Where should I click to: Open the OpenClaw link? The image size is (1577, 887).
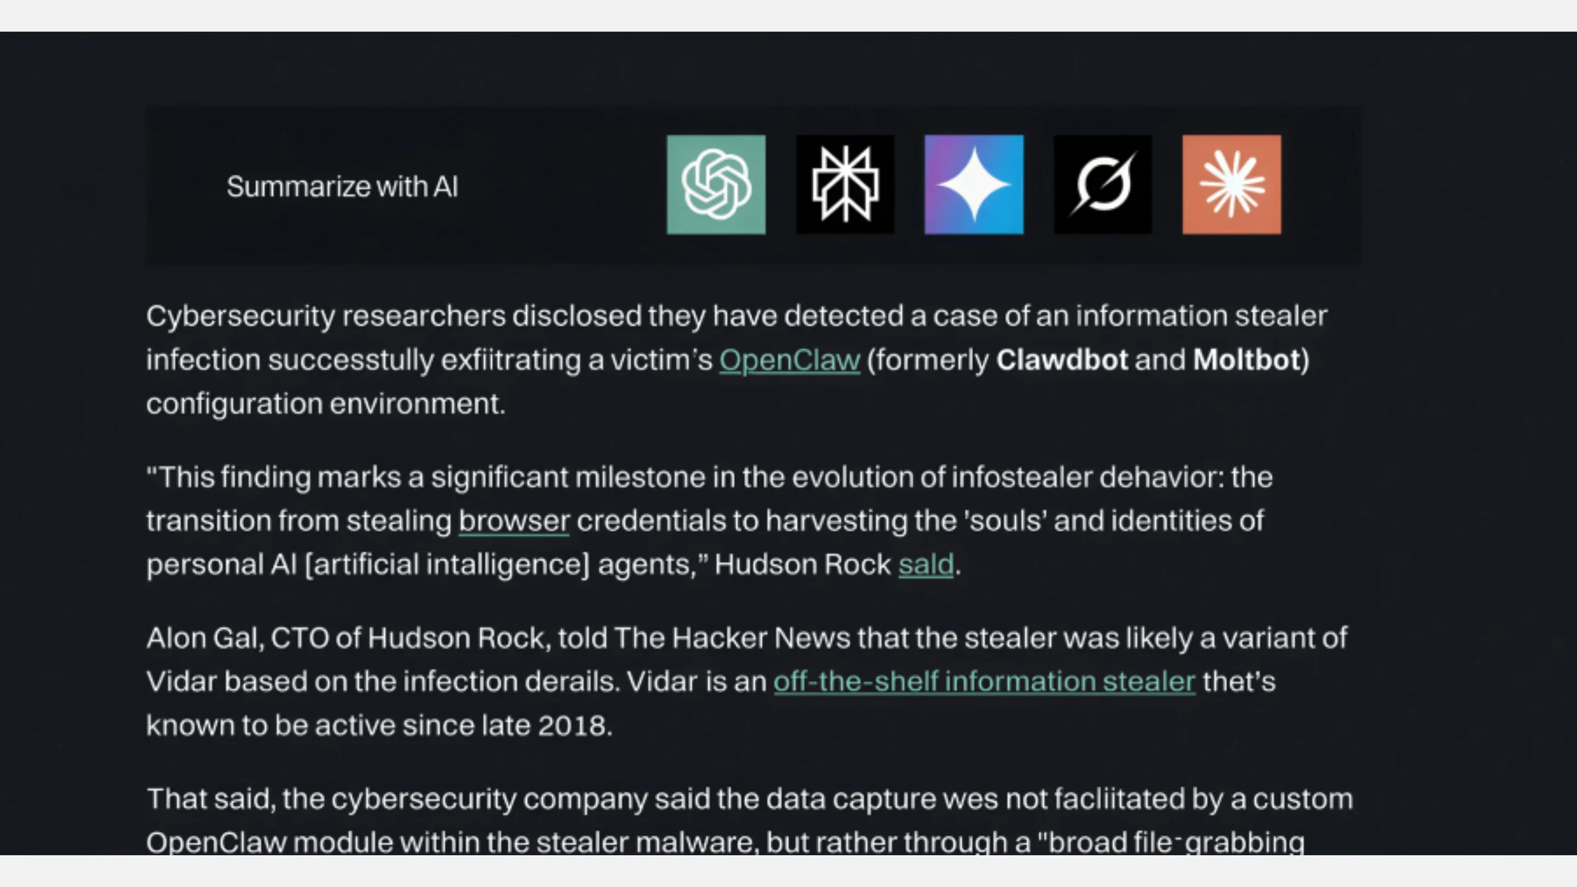pyautogui.click(x=789, y=360)
